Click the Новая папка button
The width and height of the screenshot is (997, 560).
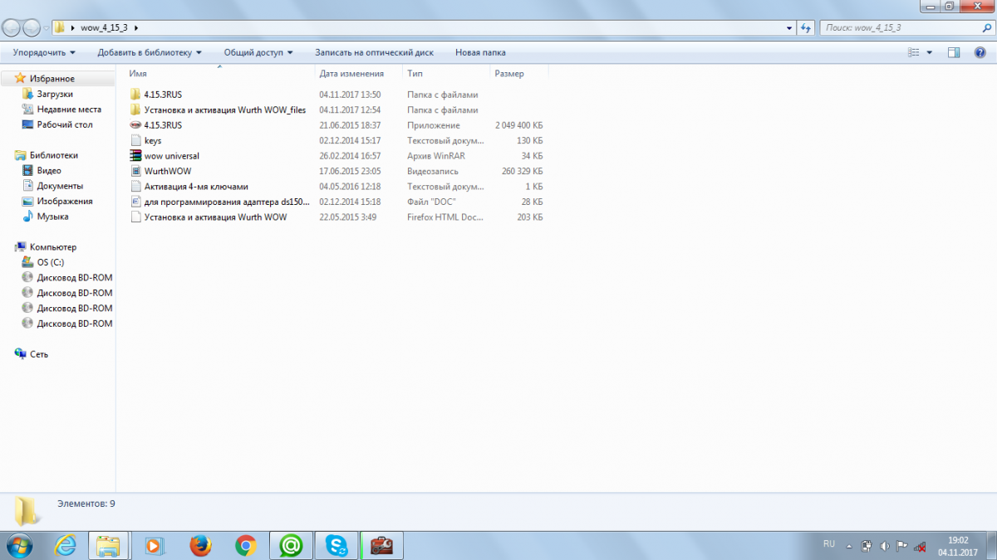pos(480,52)
